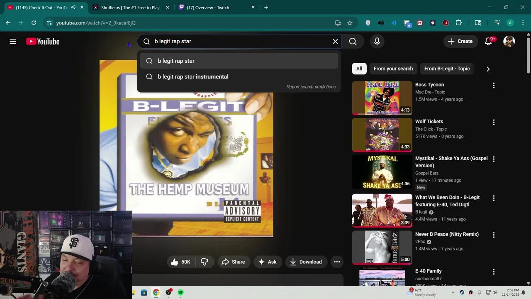Clear the search box with the X

(x=335, y=42)
